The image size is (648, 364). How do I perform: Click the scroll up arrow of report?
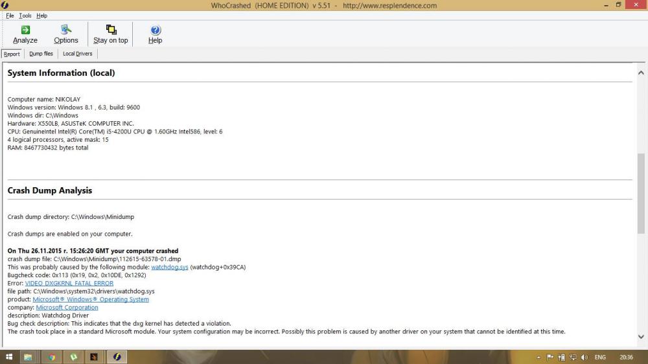click(641, 73)
